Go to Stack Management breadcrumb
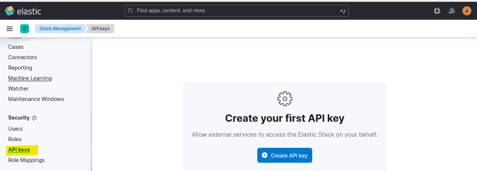Screen dimensions: 477x171 pyautogui.click(x=60, y=29)
